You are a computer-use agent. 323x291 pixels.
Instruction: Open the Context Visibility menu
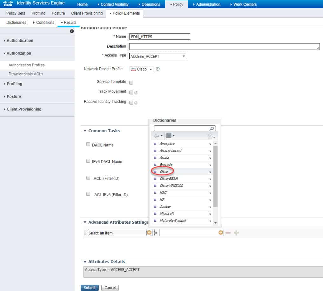tap(113, 4)
